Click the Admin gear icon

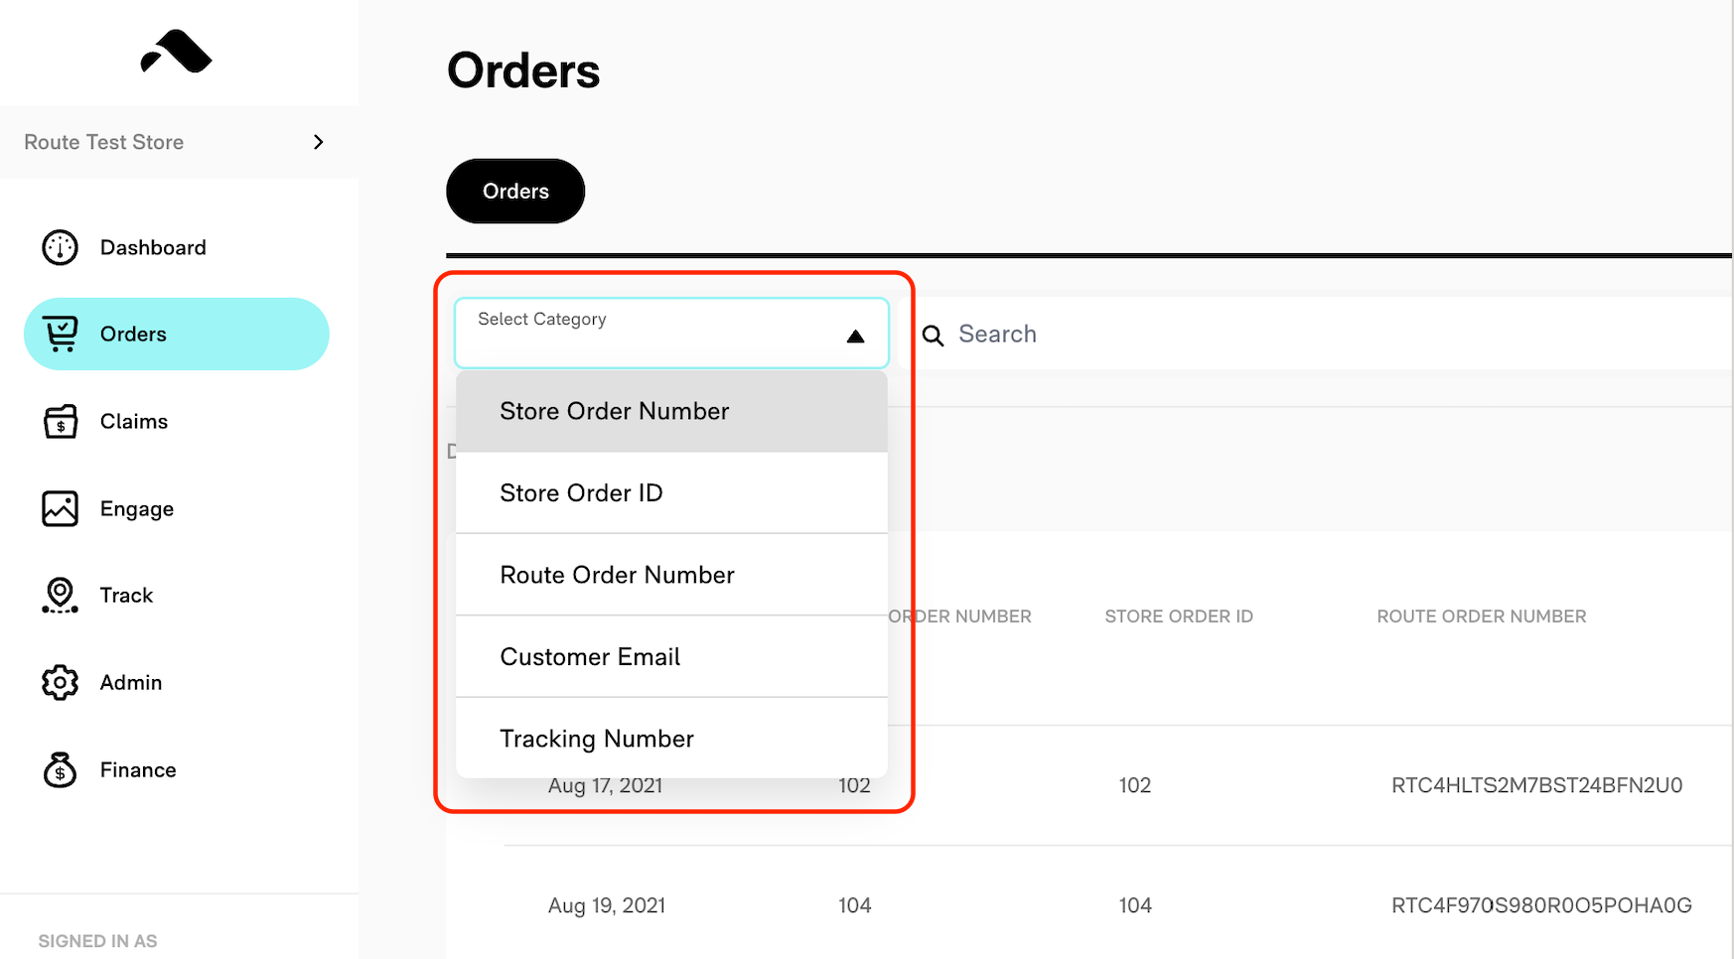(x=60, y=683)
